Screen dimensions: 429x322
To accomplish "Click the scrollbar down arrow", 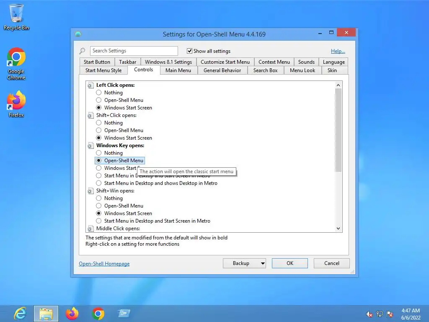I will pyautogui.click(x=339, y=229).
